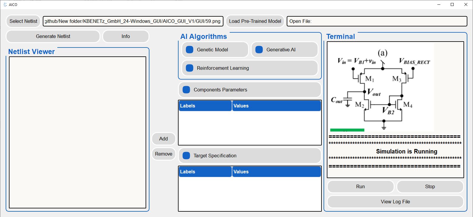The image size is (473, 217).
Task: Click Load Pre-Trained Model button
Action: click(x=255, y=21)
